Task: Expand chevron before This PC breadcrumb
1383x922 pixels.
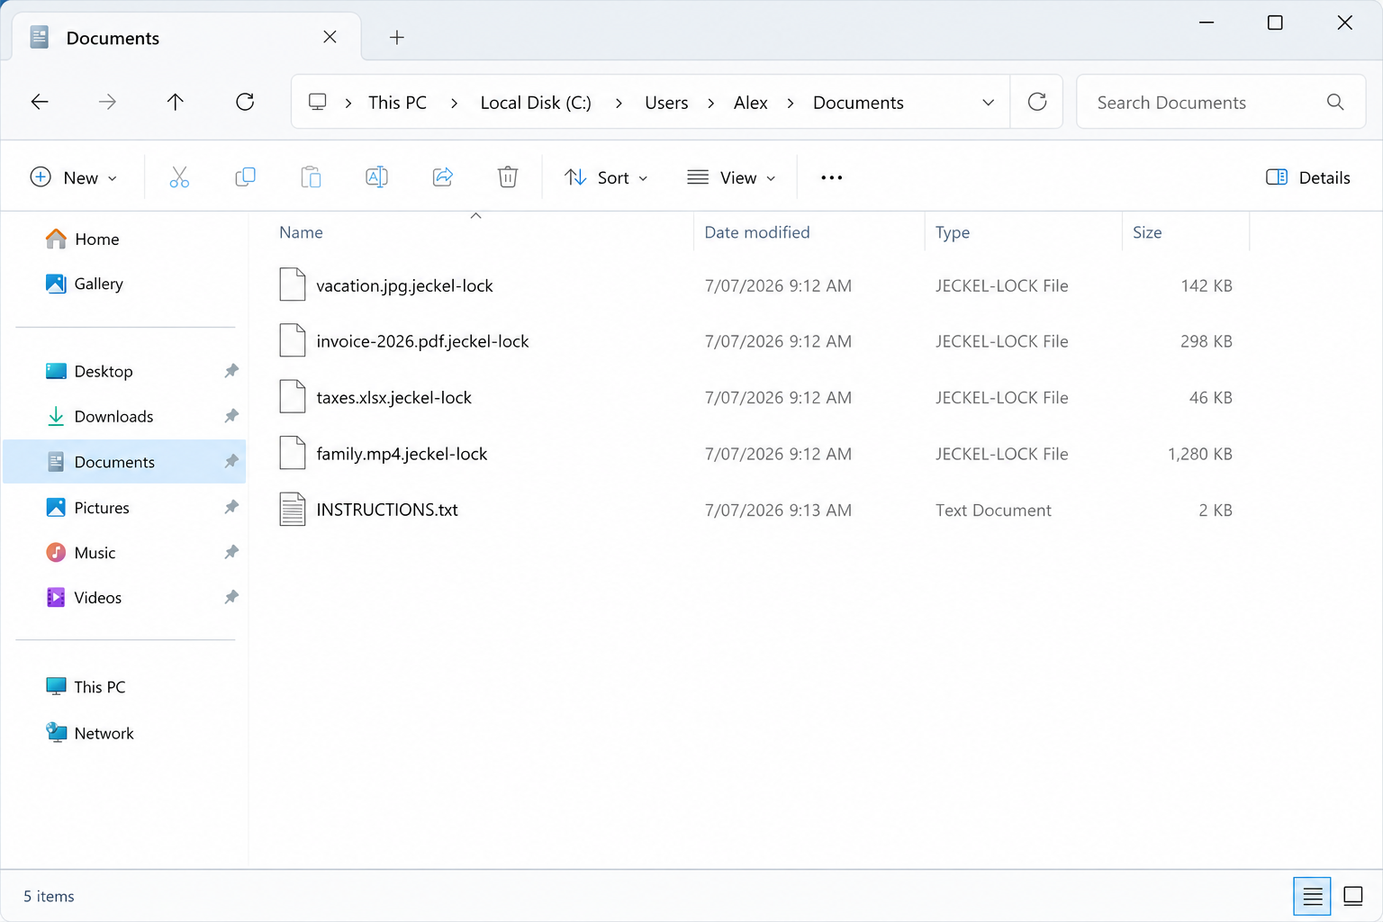Action: [x=348, y=103]
